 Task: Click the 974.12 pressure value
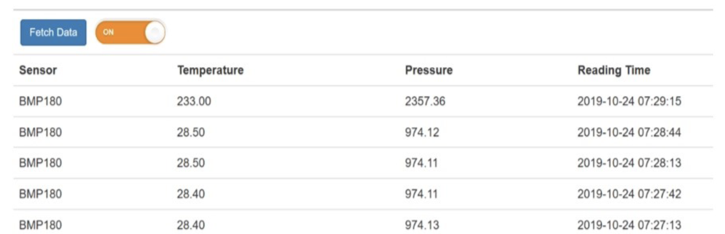(422, 132)
